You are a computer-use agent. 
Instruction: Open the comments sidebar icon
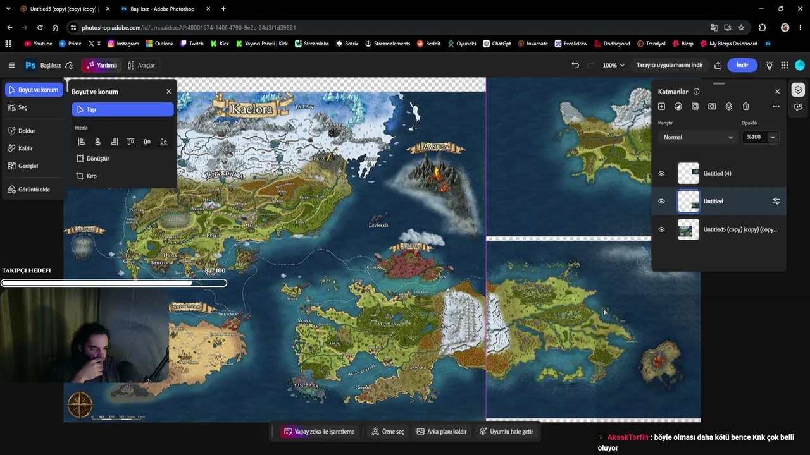tap(798, 107)
